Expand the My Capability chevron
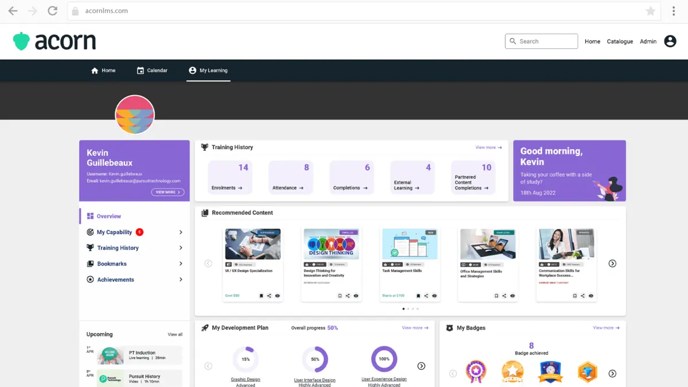688x387 pixels. pos(181,232)
